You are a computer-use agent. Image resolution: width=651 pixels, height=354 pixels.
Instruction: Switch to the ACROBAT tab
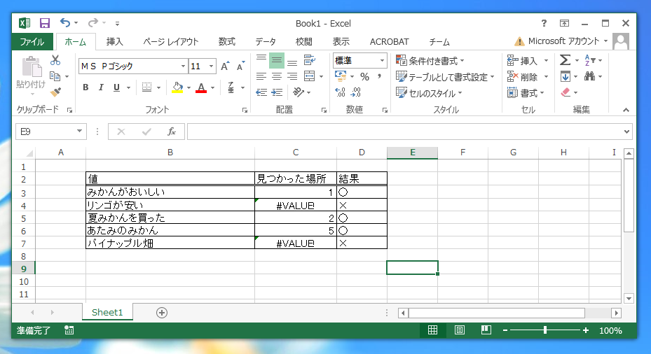[x=389, y=42]
